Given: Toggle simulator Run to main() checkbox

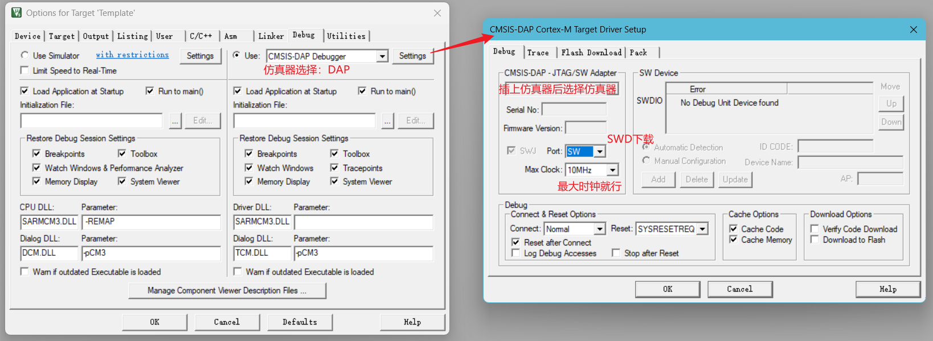Looking at the screenshot, I should coord(150,91).
